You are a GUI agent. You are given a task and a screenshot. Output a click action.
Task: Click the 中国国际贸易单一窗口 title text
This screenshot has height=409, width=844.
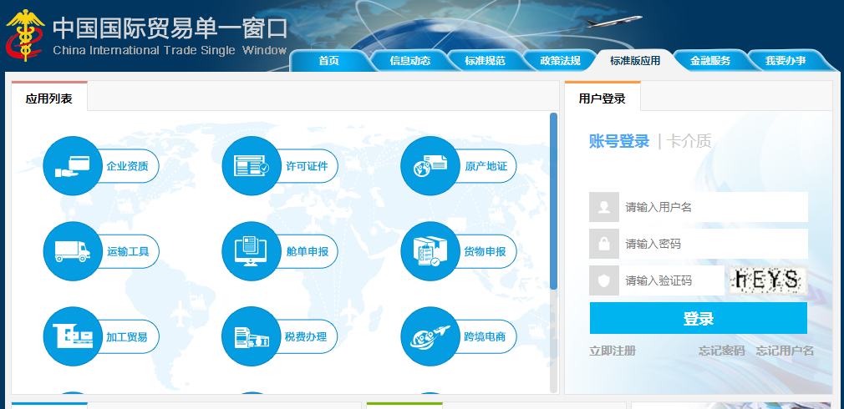(170, 28)
